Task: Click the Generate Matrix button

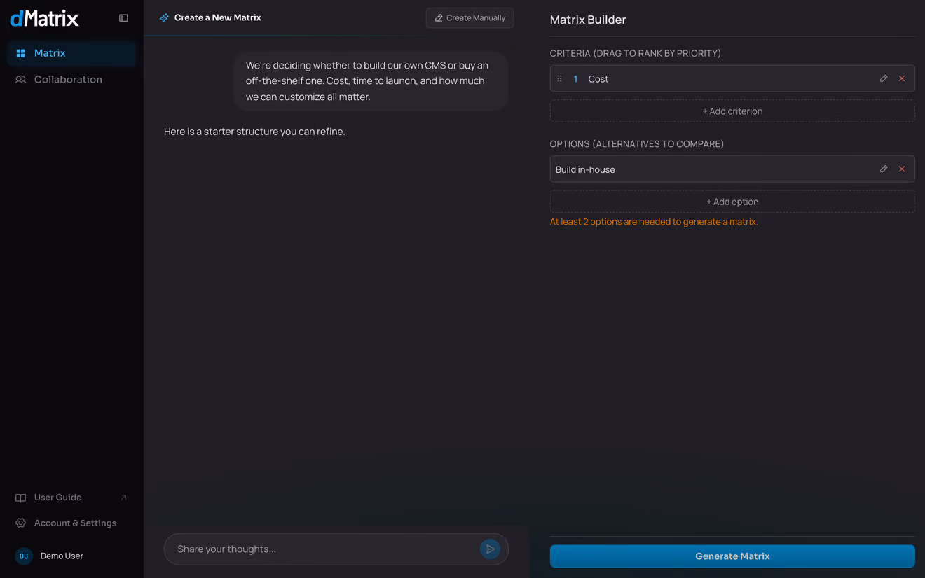Action: point(732,556)
